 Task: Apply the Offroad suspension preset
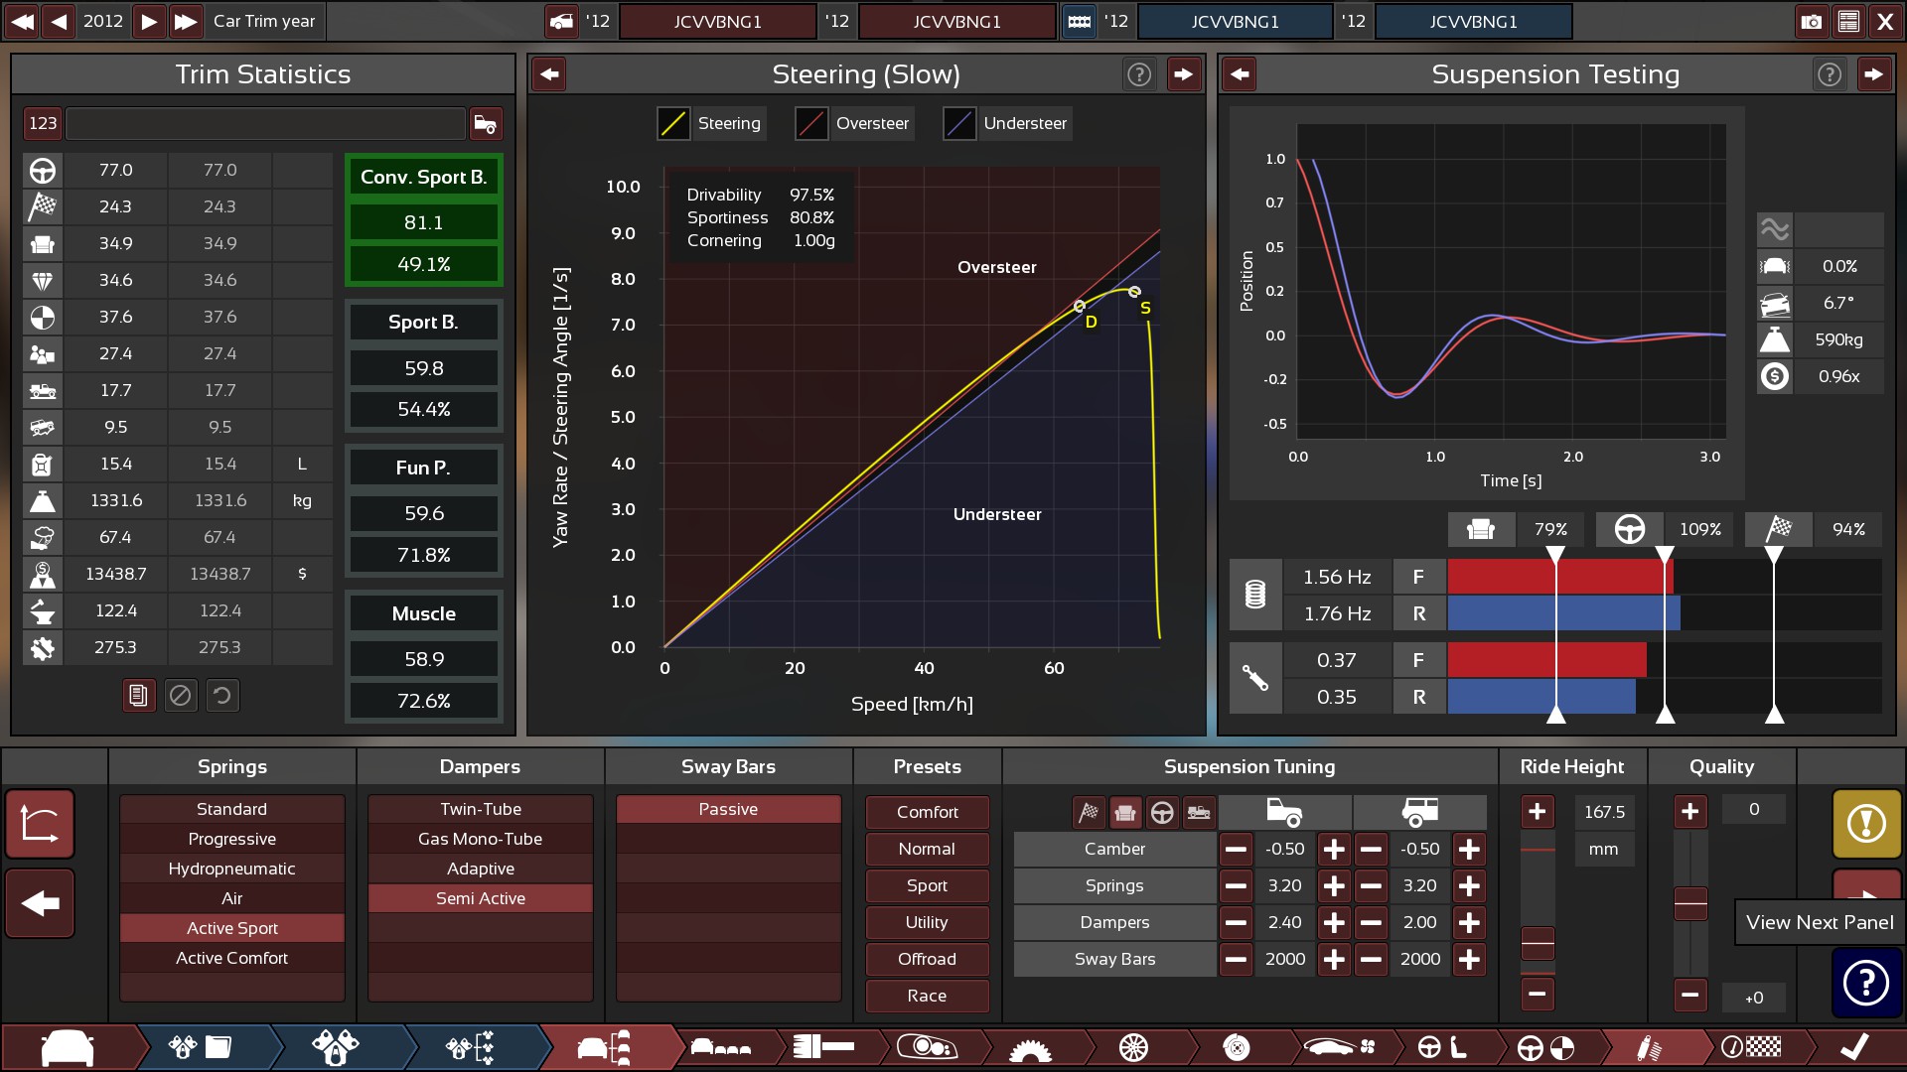click(927, 959)
